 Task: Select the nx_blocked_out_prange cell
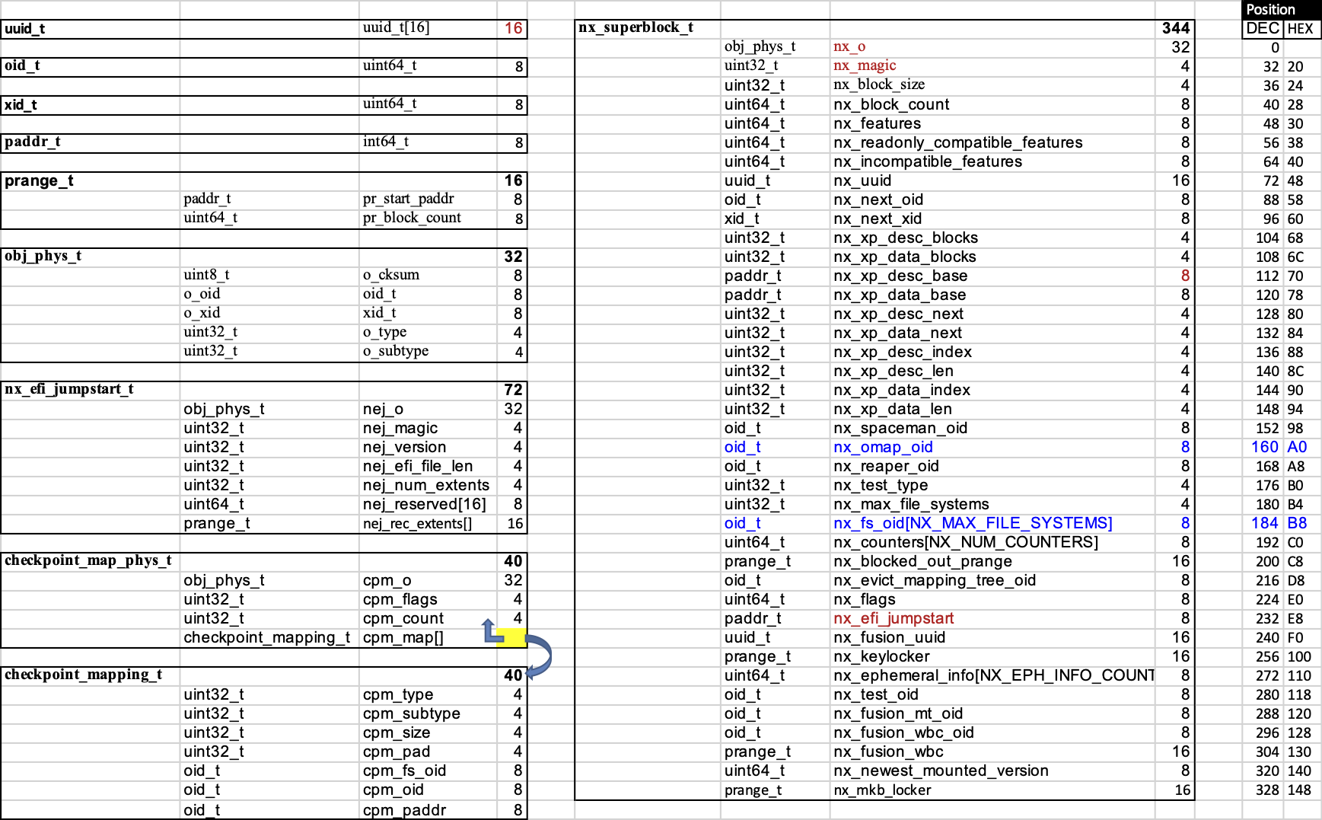(x=992, y=561)
